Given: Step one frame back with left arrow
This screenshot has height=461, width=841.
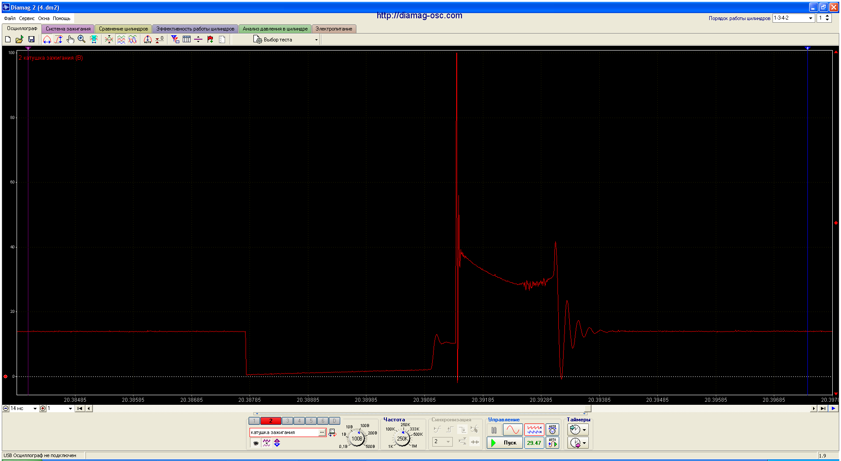Looking at the screenshot, I should 89,408.
